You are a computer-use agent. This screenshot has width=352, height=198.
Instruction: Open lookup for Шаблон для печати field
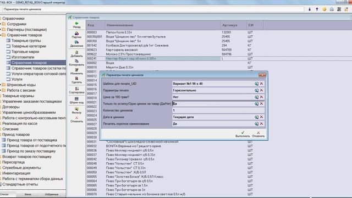click(256, 84)
